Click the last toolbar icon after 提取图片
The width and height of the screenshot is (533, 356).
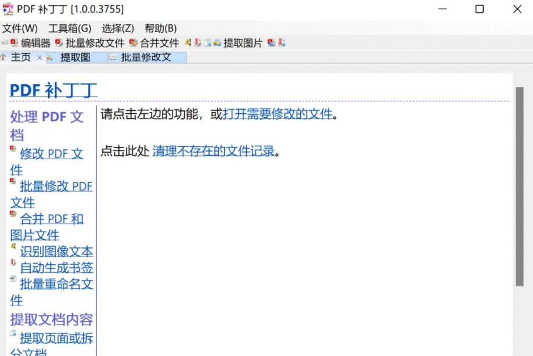(x=282, y=42)
